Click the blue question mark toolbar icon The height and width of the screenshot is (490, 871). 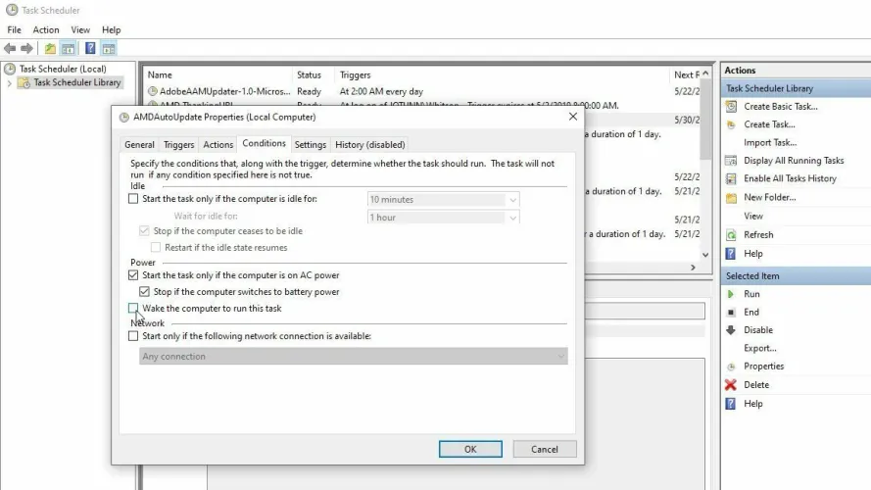tap(89, 48)
